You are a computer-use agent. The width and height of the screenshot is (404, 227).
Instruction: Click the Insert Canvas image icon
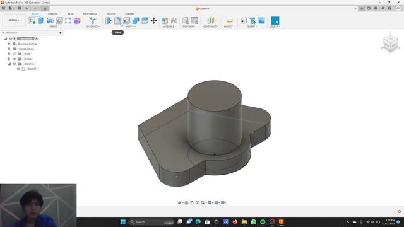pyautogui.click(x=261, y=21)
